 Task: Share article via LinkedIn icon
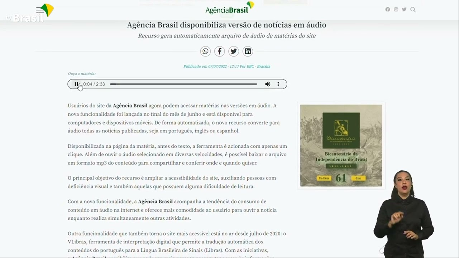coord(248,52)
